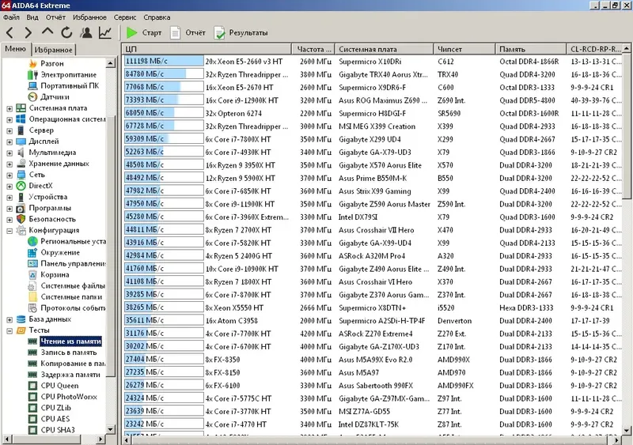
Task: Sort by the Частота column header
Action: pos(313,49)
